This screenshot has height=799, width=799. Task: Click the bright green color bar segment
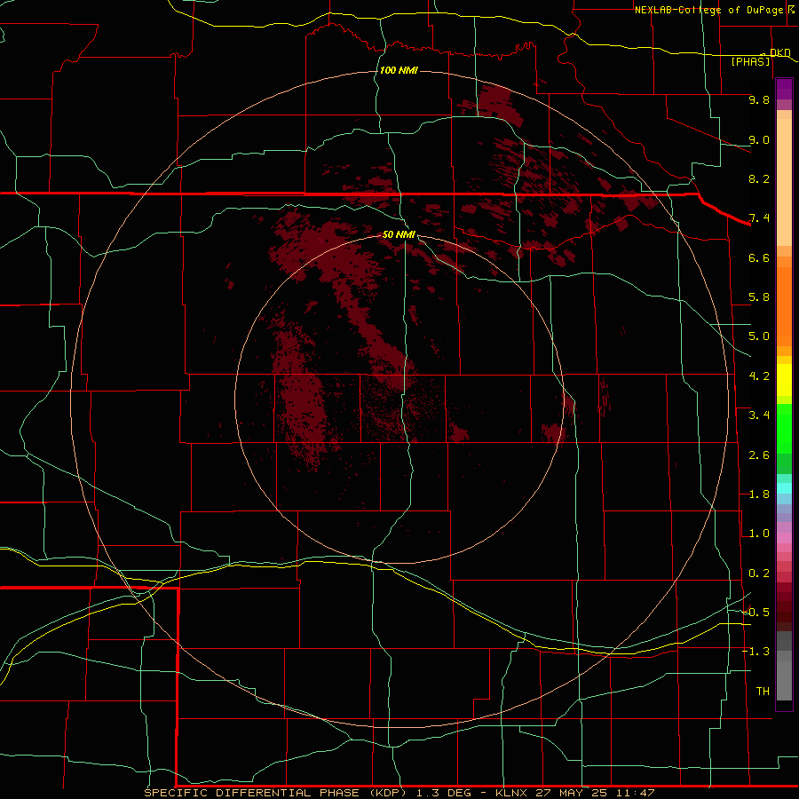tap(784, 428)
